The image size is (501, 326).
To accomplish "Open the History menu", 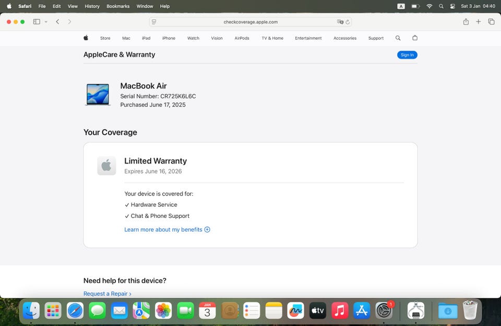I will pyautogui.click(x=92, y=6).
